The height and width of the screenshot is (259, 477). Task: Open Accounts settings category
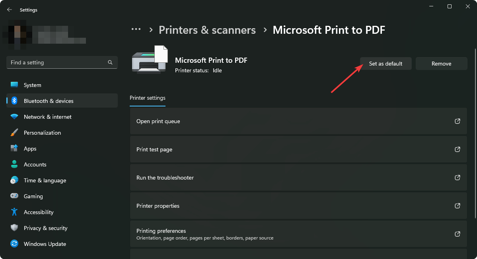point(62,164)
